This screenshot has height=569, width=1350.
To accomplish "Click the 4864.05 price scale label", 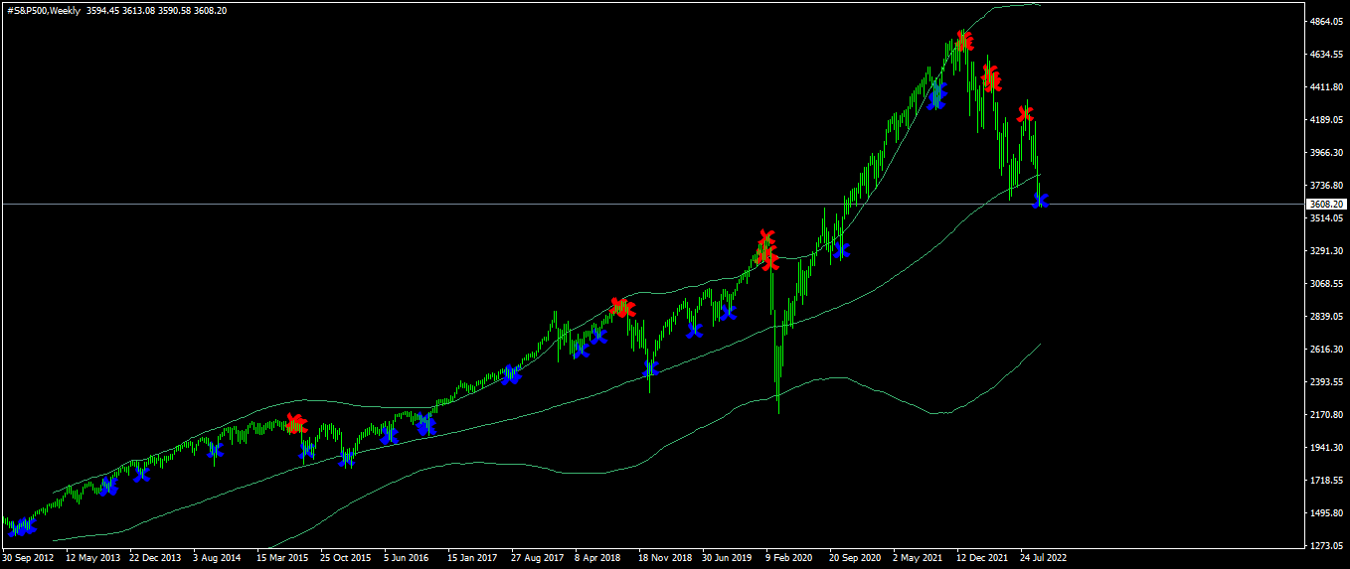I will [x=1326, y=22].
